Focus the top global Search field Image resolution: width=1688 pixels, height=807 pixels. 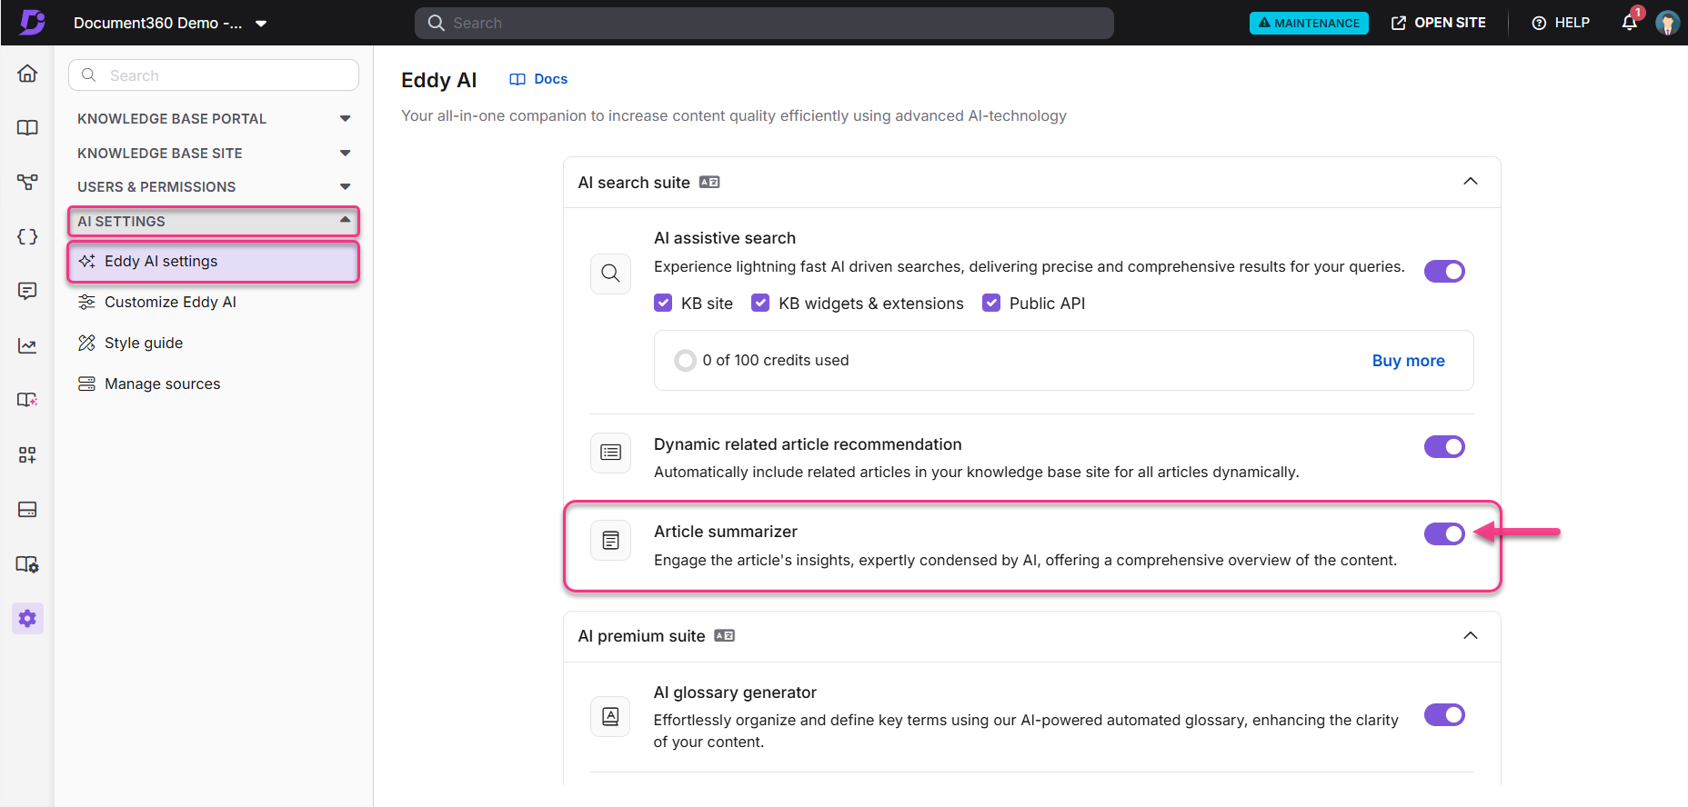[764, 23]
